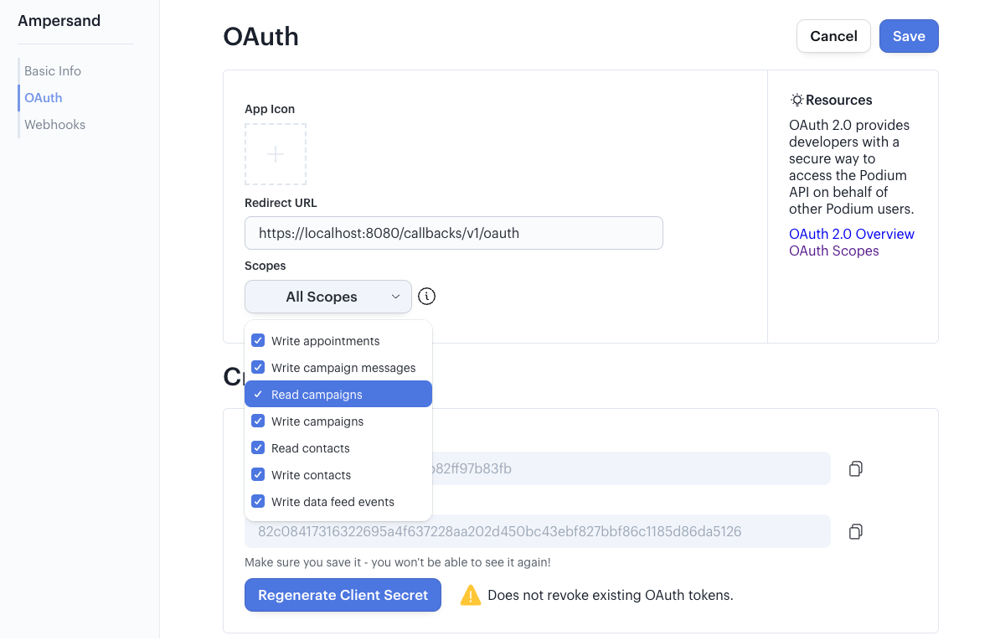This screenshot has width=995, height=641.
Task: Save the OAuth settings
Action: pos(909,36)
